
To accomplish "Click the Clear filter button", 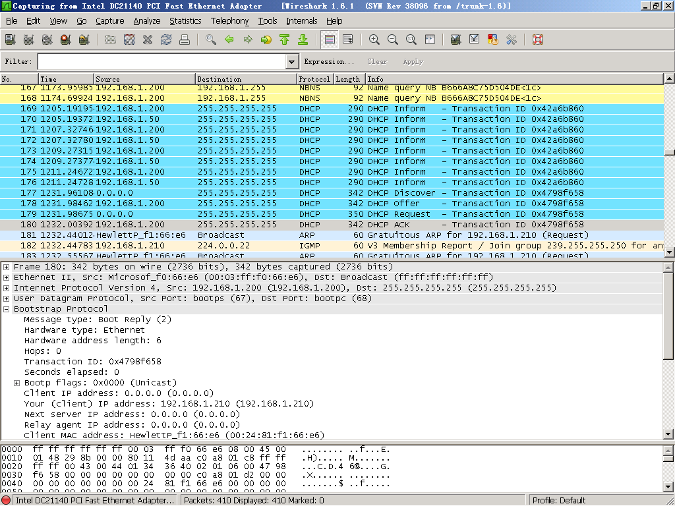I will (377, 61).
